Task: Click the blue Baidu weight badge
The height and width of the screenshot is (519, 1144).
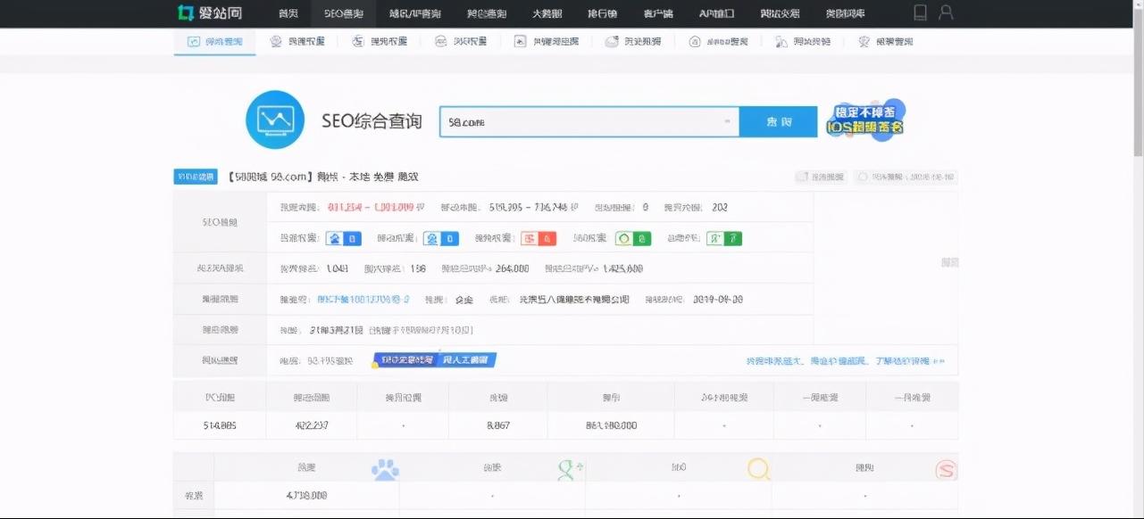Action: 345,238
